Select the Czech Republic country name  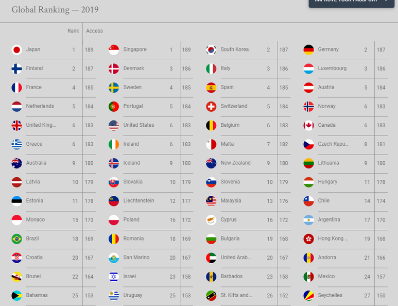(333, 144)
